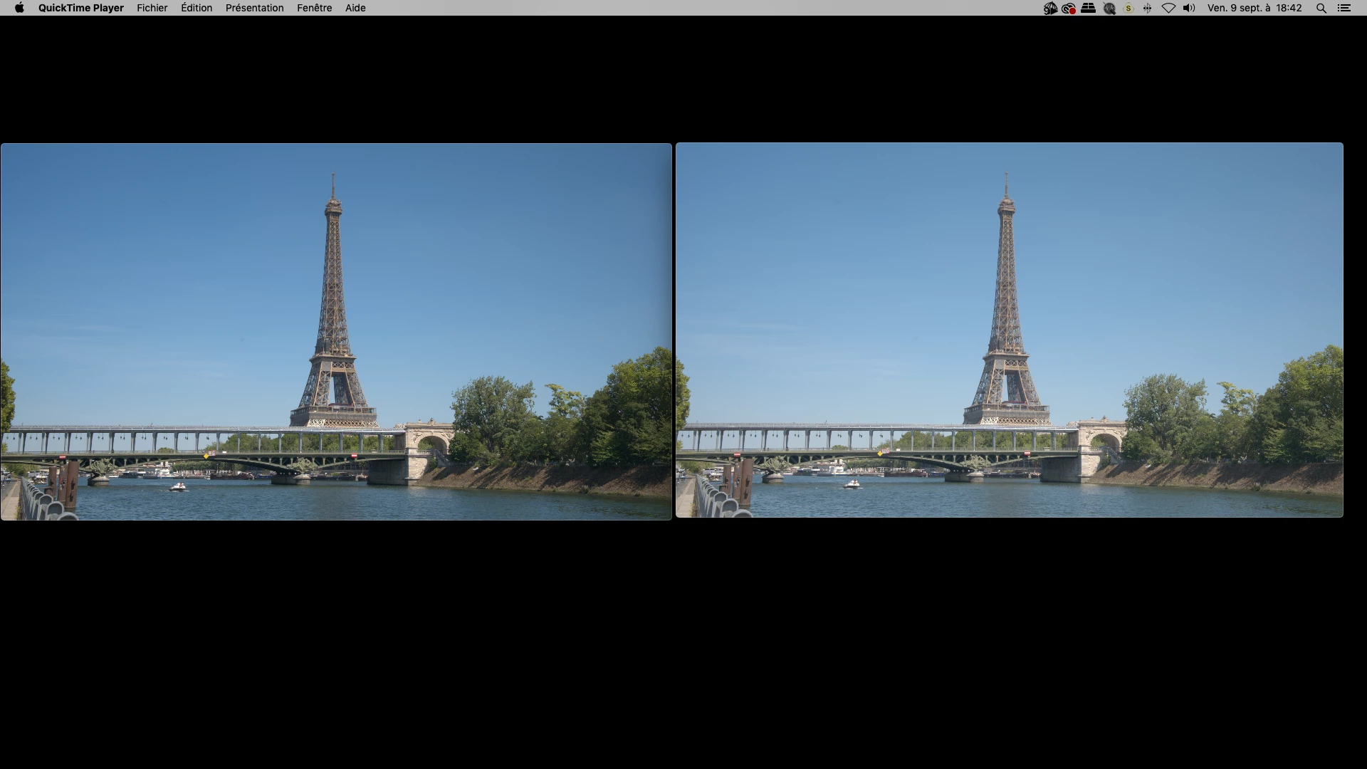1367x769 pixels.
Task: Click the umbrella-shaped status icon in menu bar
Action: pos(1050,8)
